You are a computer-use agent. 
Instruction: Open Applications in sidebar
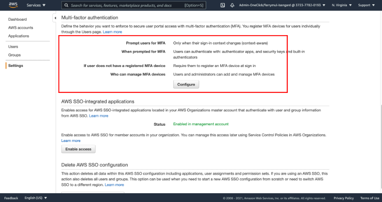tap(19, 36)
